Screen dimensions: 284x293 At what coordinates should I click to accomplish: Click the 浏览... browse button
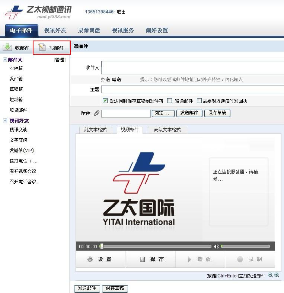[x=163, y=113]
